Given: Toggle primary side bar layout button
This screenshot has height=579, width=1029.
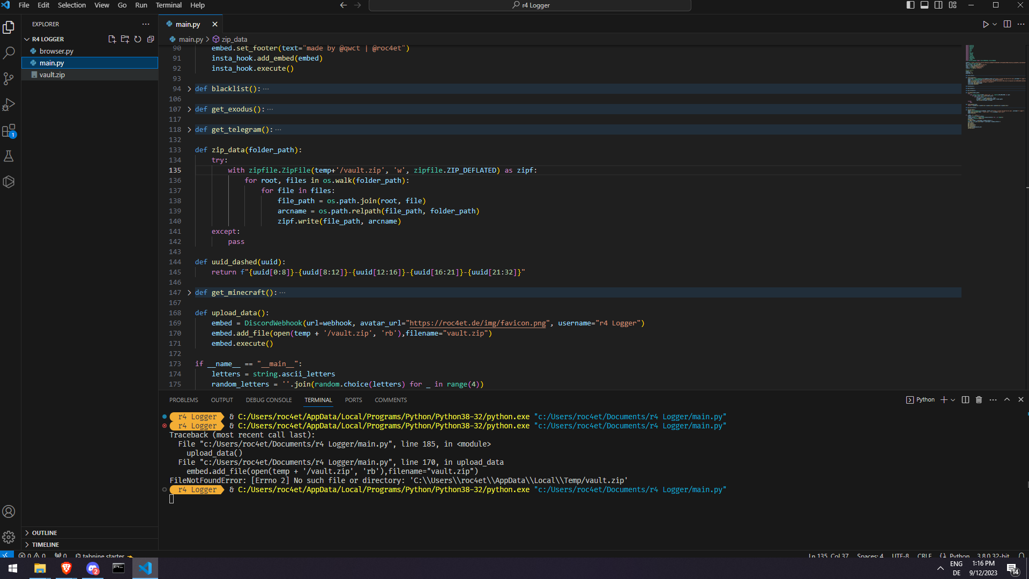Looking at the screenshot, I should (910, 5).
